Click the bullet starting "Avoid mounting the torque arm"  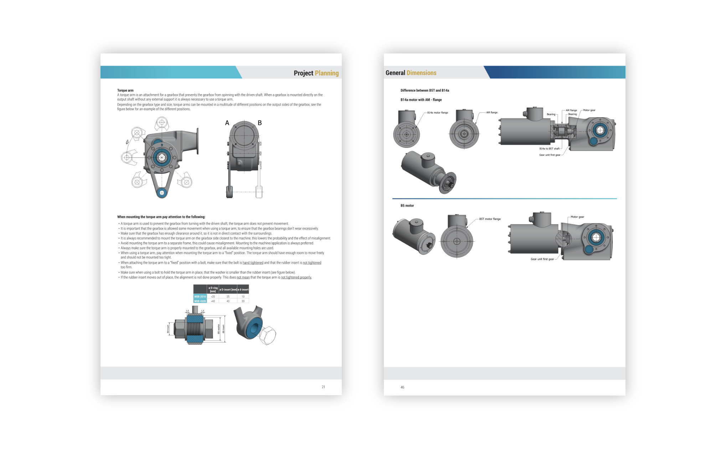tap(216, 243)
